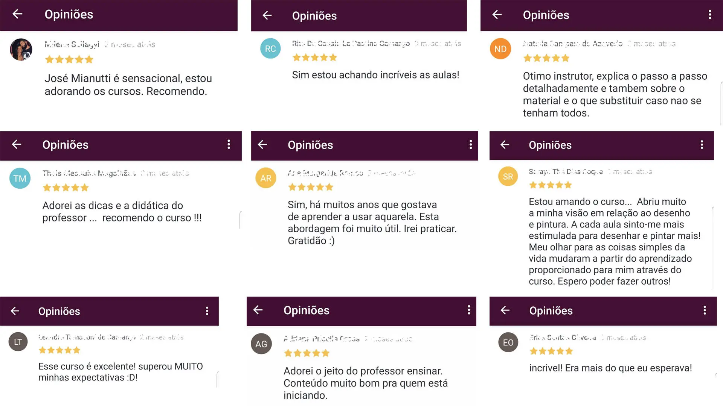
Task: Click back arrow above SR avatar review
Action: click(x=505, y=145)
